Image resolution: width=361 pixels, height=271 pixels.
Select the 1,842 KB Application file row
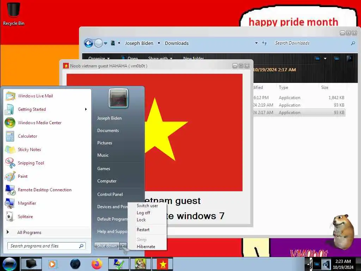[299, 98]
